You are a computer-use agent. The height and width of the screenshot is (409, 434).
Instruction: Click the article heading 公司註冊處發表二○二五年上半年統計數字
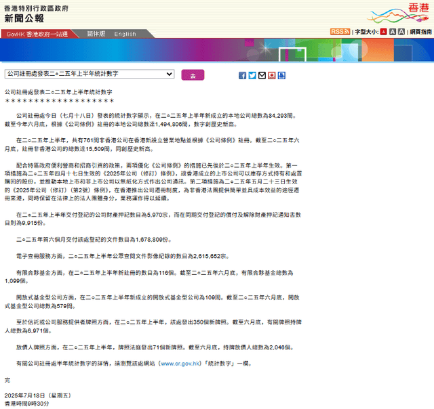pos(58,92)
